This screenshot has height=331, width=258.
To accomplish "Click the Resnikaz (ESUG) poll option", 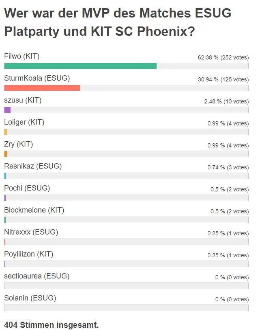I will 33,166.
